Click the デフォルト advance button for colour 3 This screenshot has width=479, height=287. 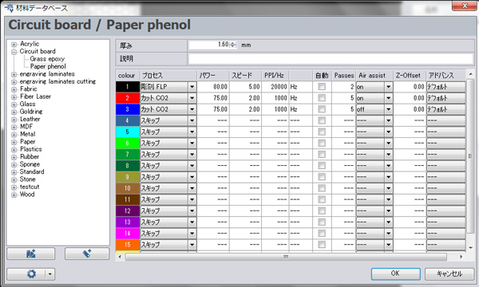(445, 109)
